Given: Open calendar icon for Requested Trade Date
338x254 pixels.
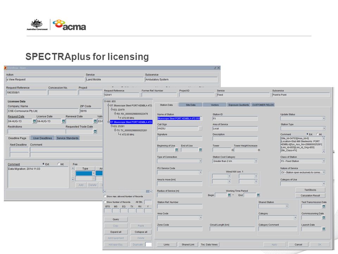Looking at the screenshot, I should tap(95, 131).
